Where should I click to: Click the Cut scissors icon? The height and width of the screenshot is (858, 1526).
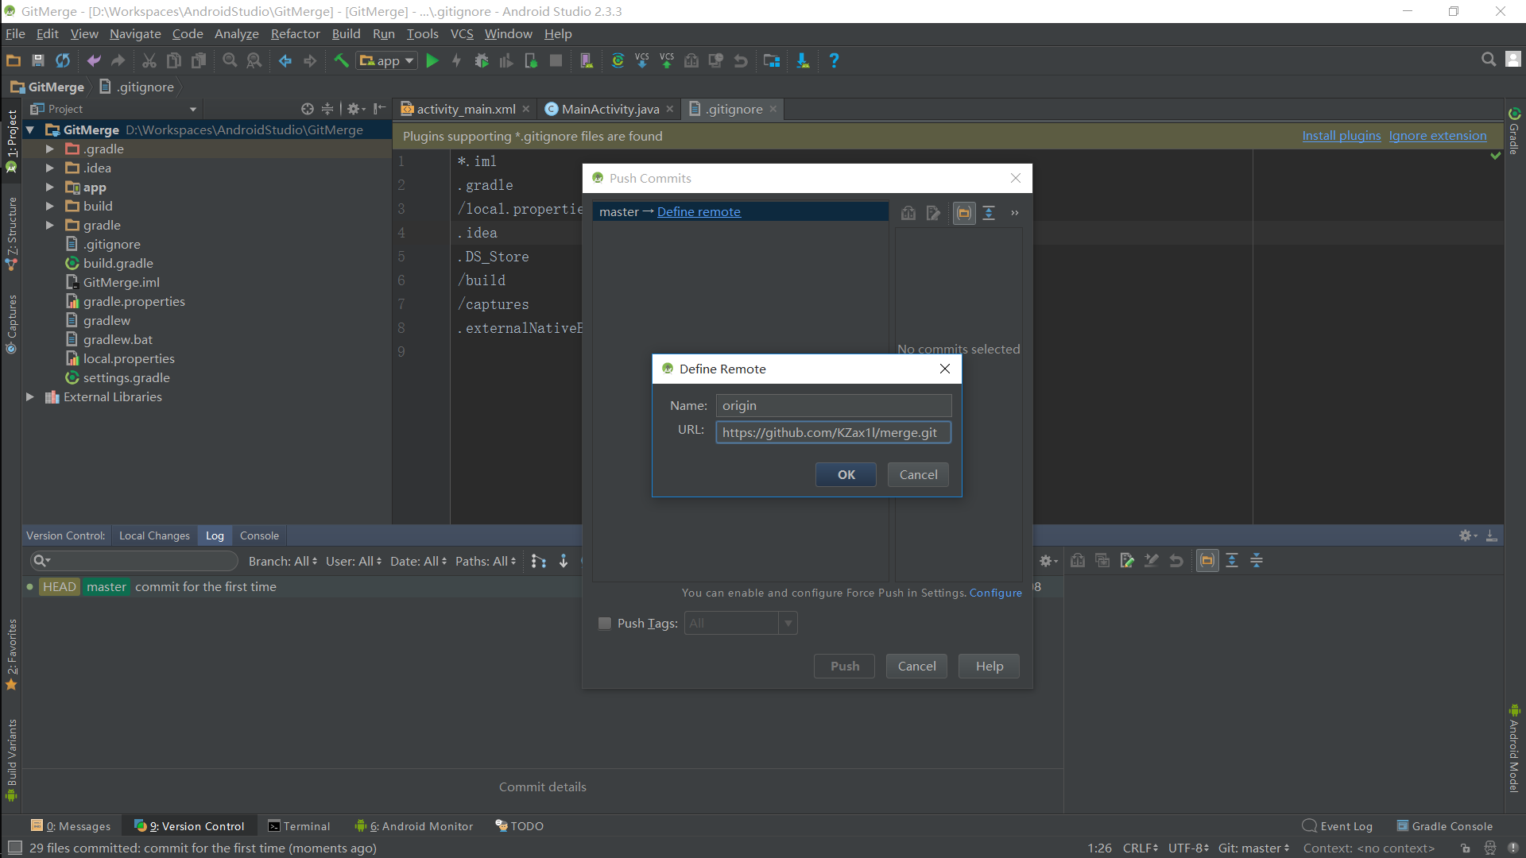149,60
